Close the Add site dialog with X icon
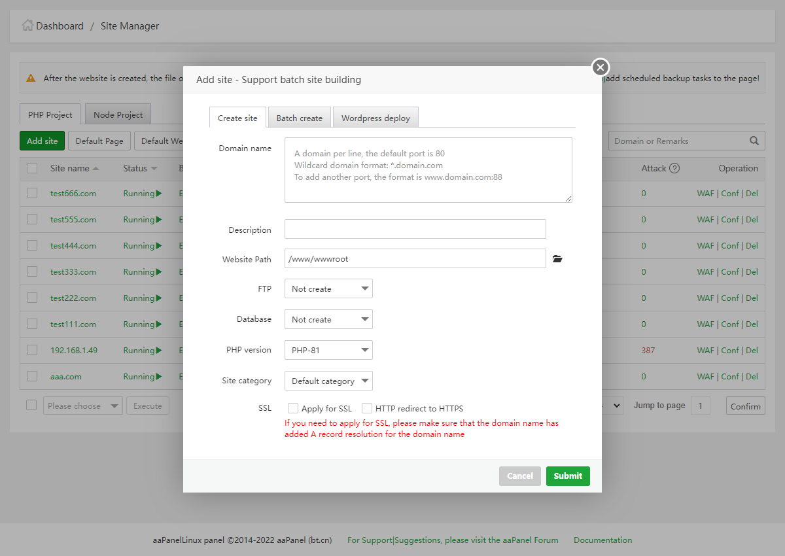 (601, 67)
